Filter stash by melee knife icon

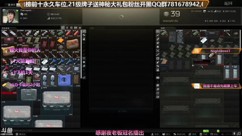tap(158, 54)
